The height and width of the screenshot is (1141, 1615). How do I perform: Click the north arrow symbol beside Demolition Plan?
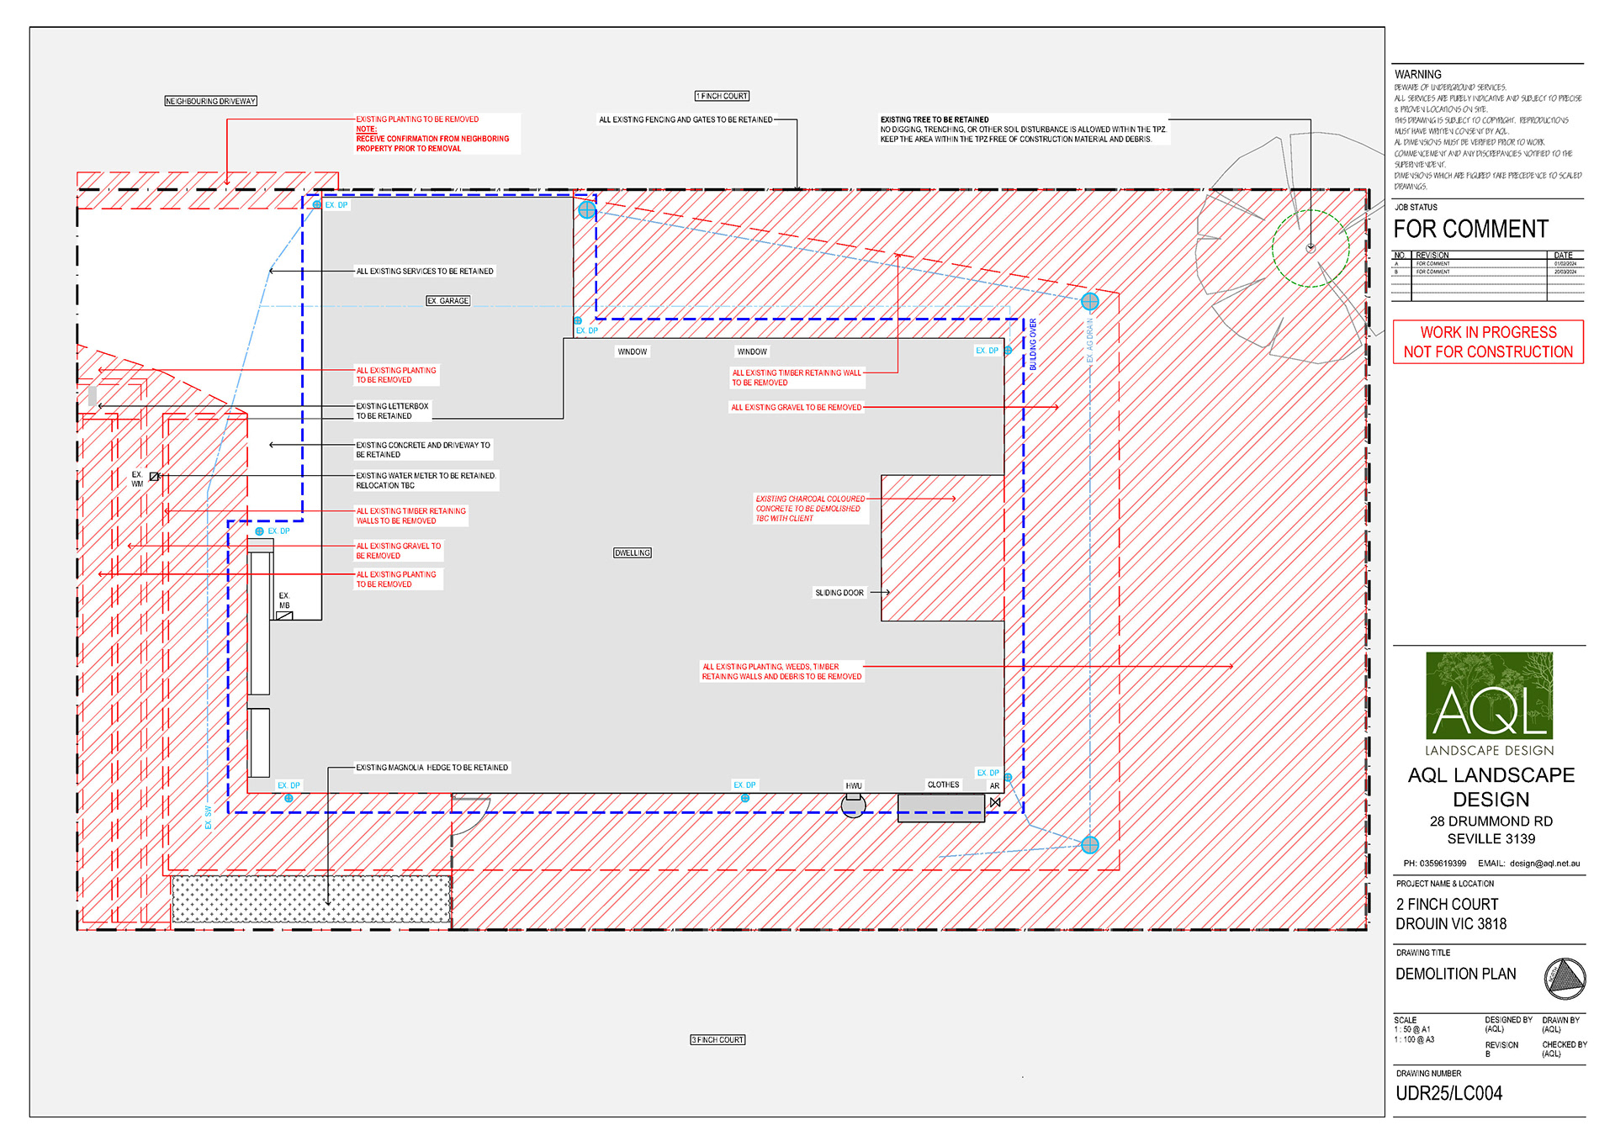(1565, 979)
